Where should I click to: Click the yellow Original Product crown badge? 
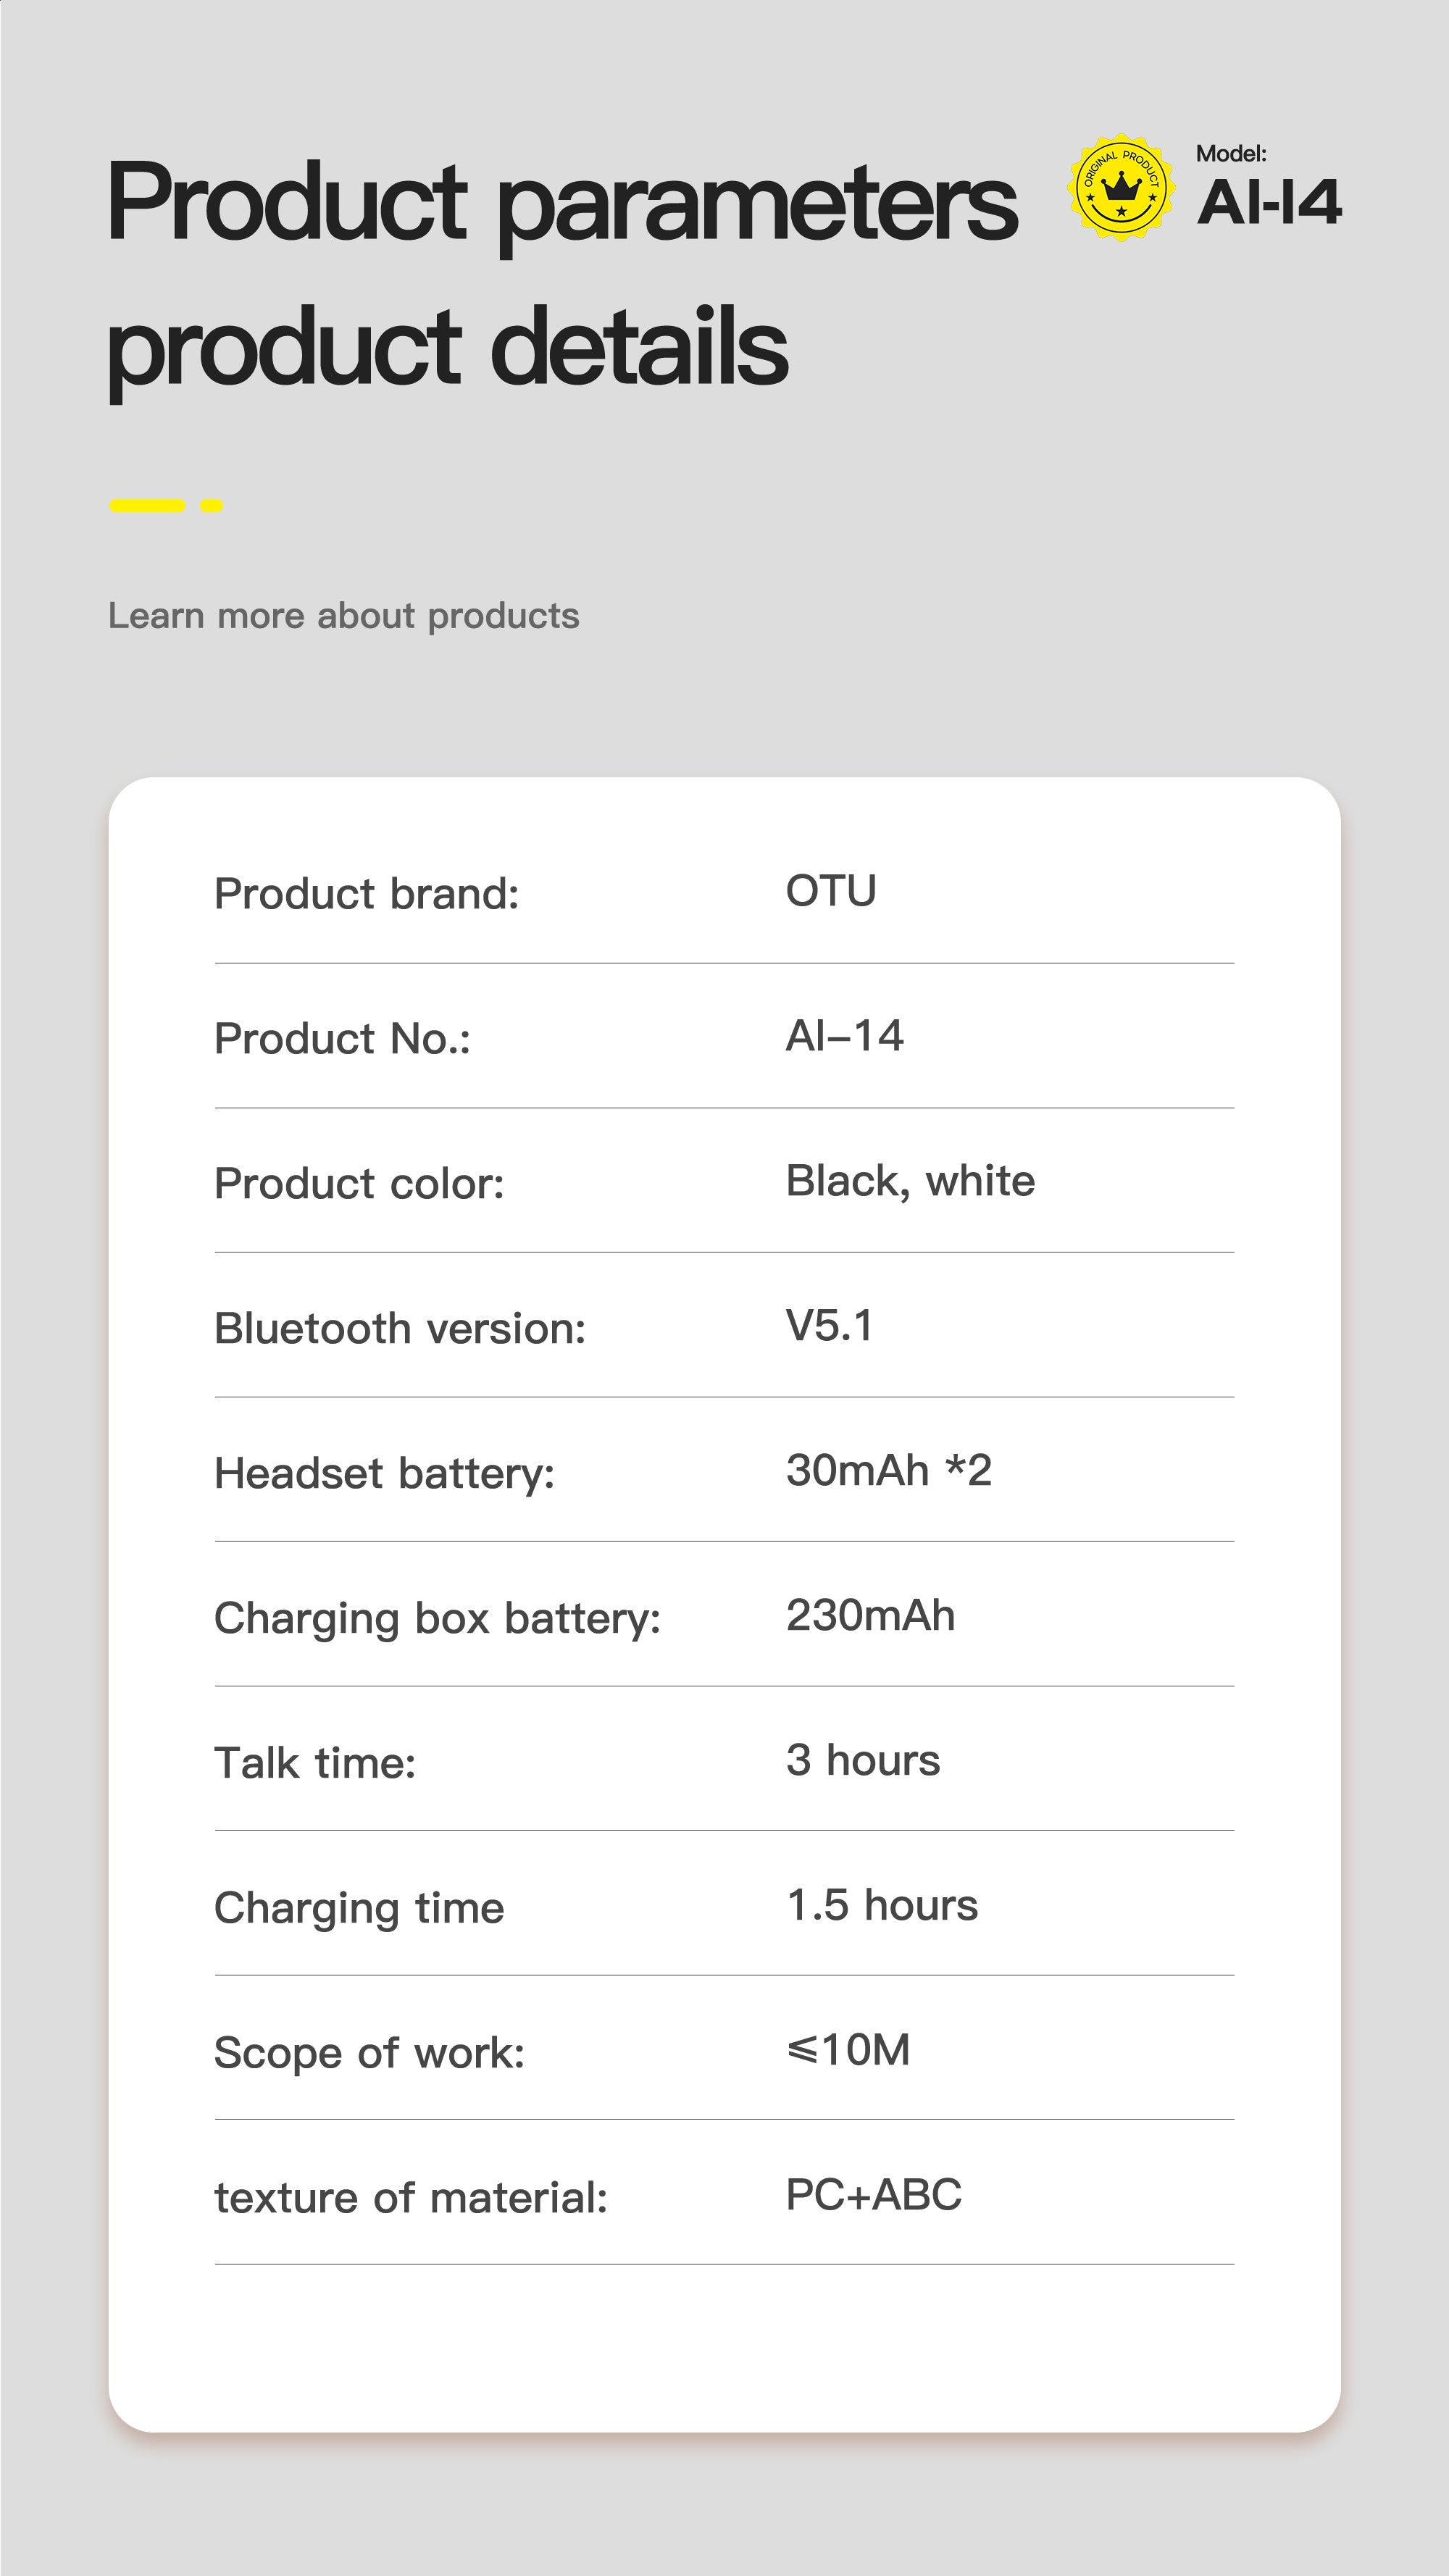point(1121,188)
